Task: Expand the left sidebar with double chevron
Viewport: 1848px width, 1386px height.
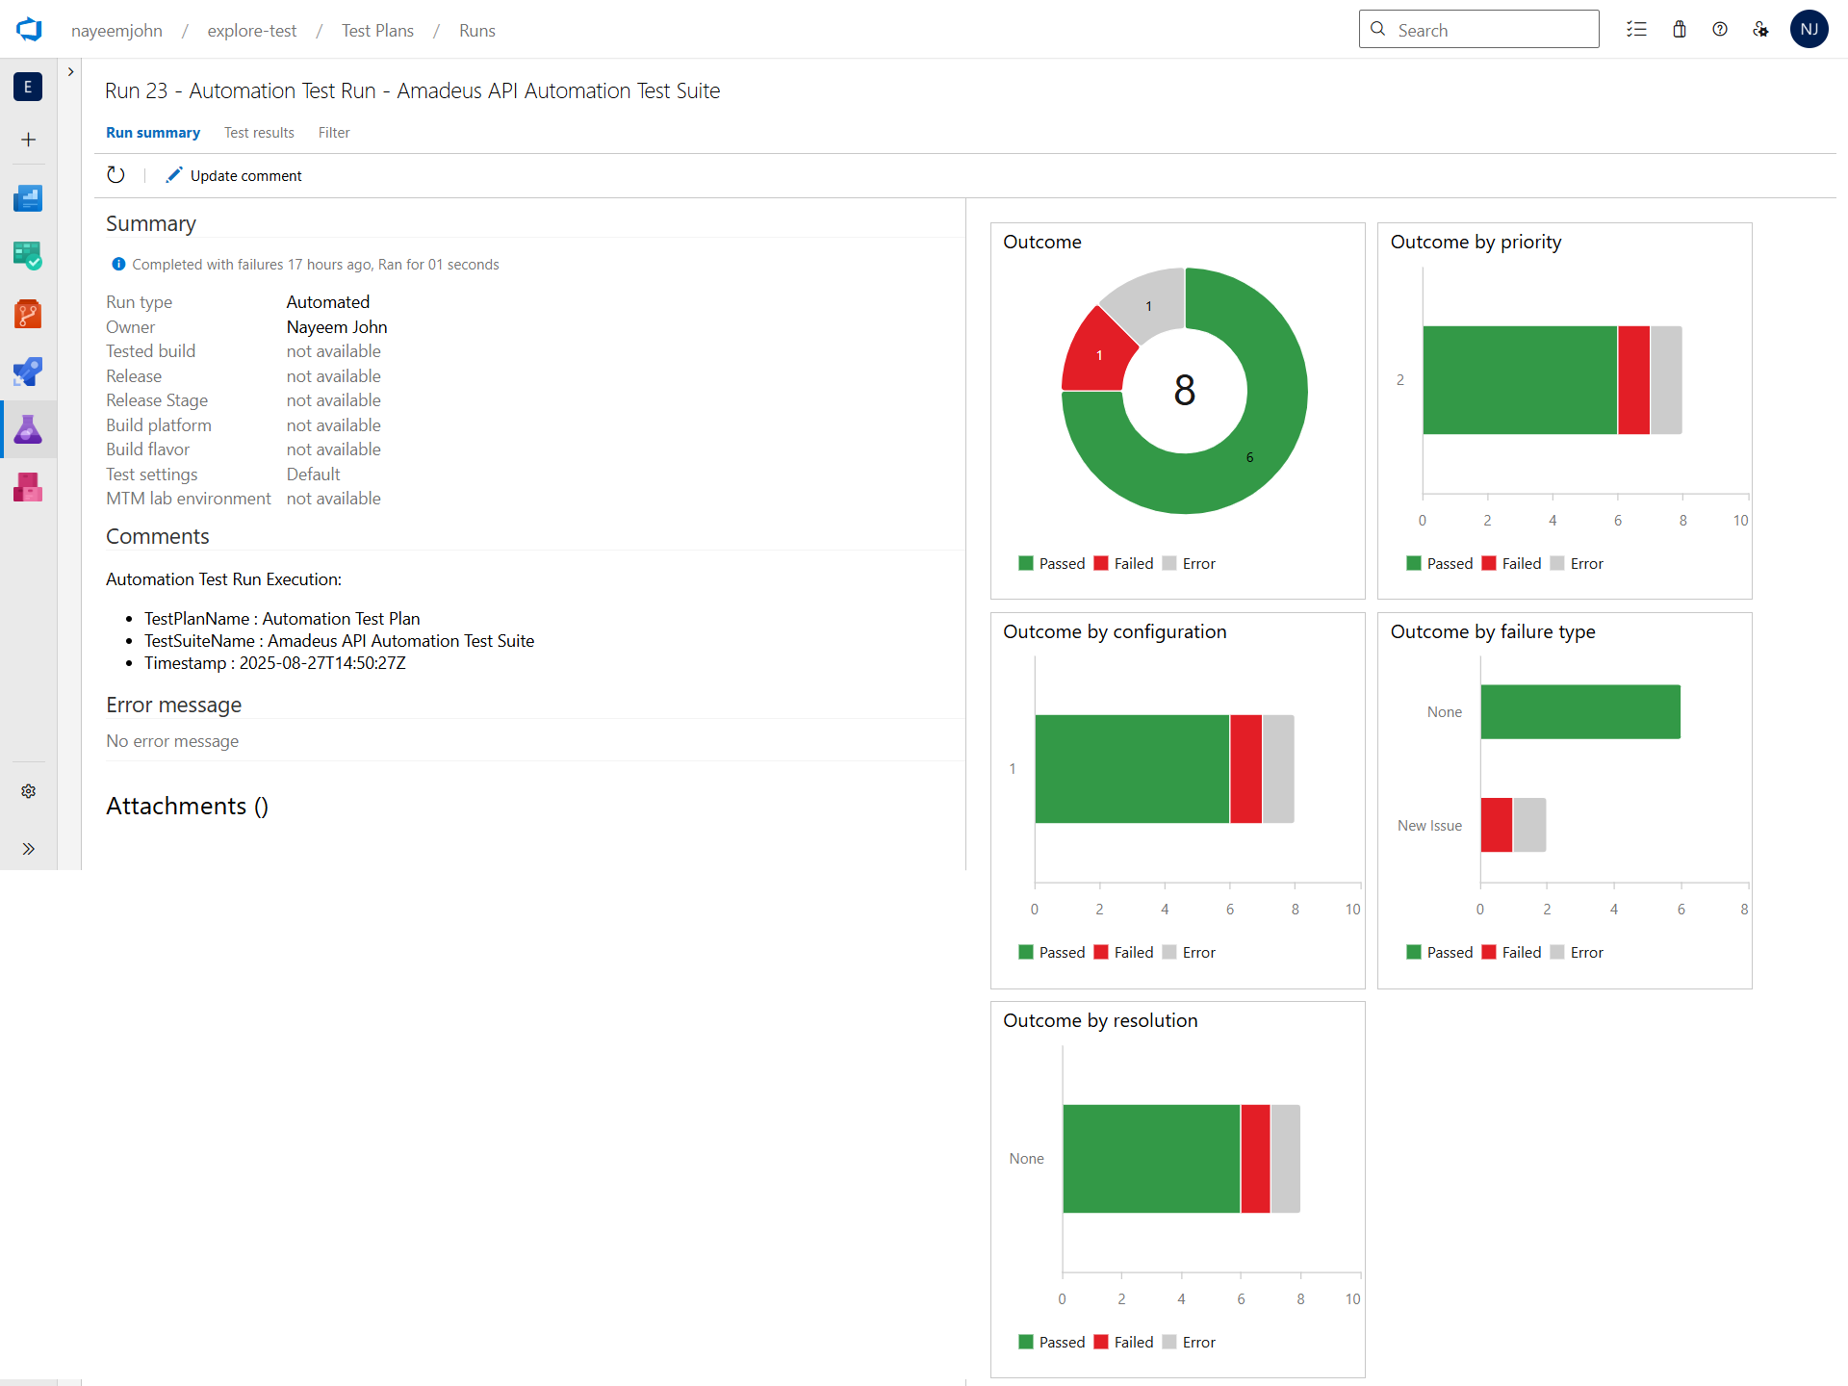Action: pos(28,849)
